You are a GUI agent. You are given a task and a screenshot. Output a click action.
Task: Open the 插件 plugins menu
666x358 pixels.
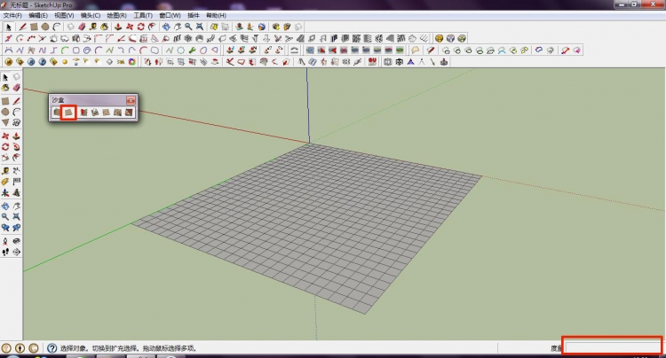coord(194,15)
